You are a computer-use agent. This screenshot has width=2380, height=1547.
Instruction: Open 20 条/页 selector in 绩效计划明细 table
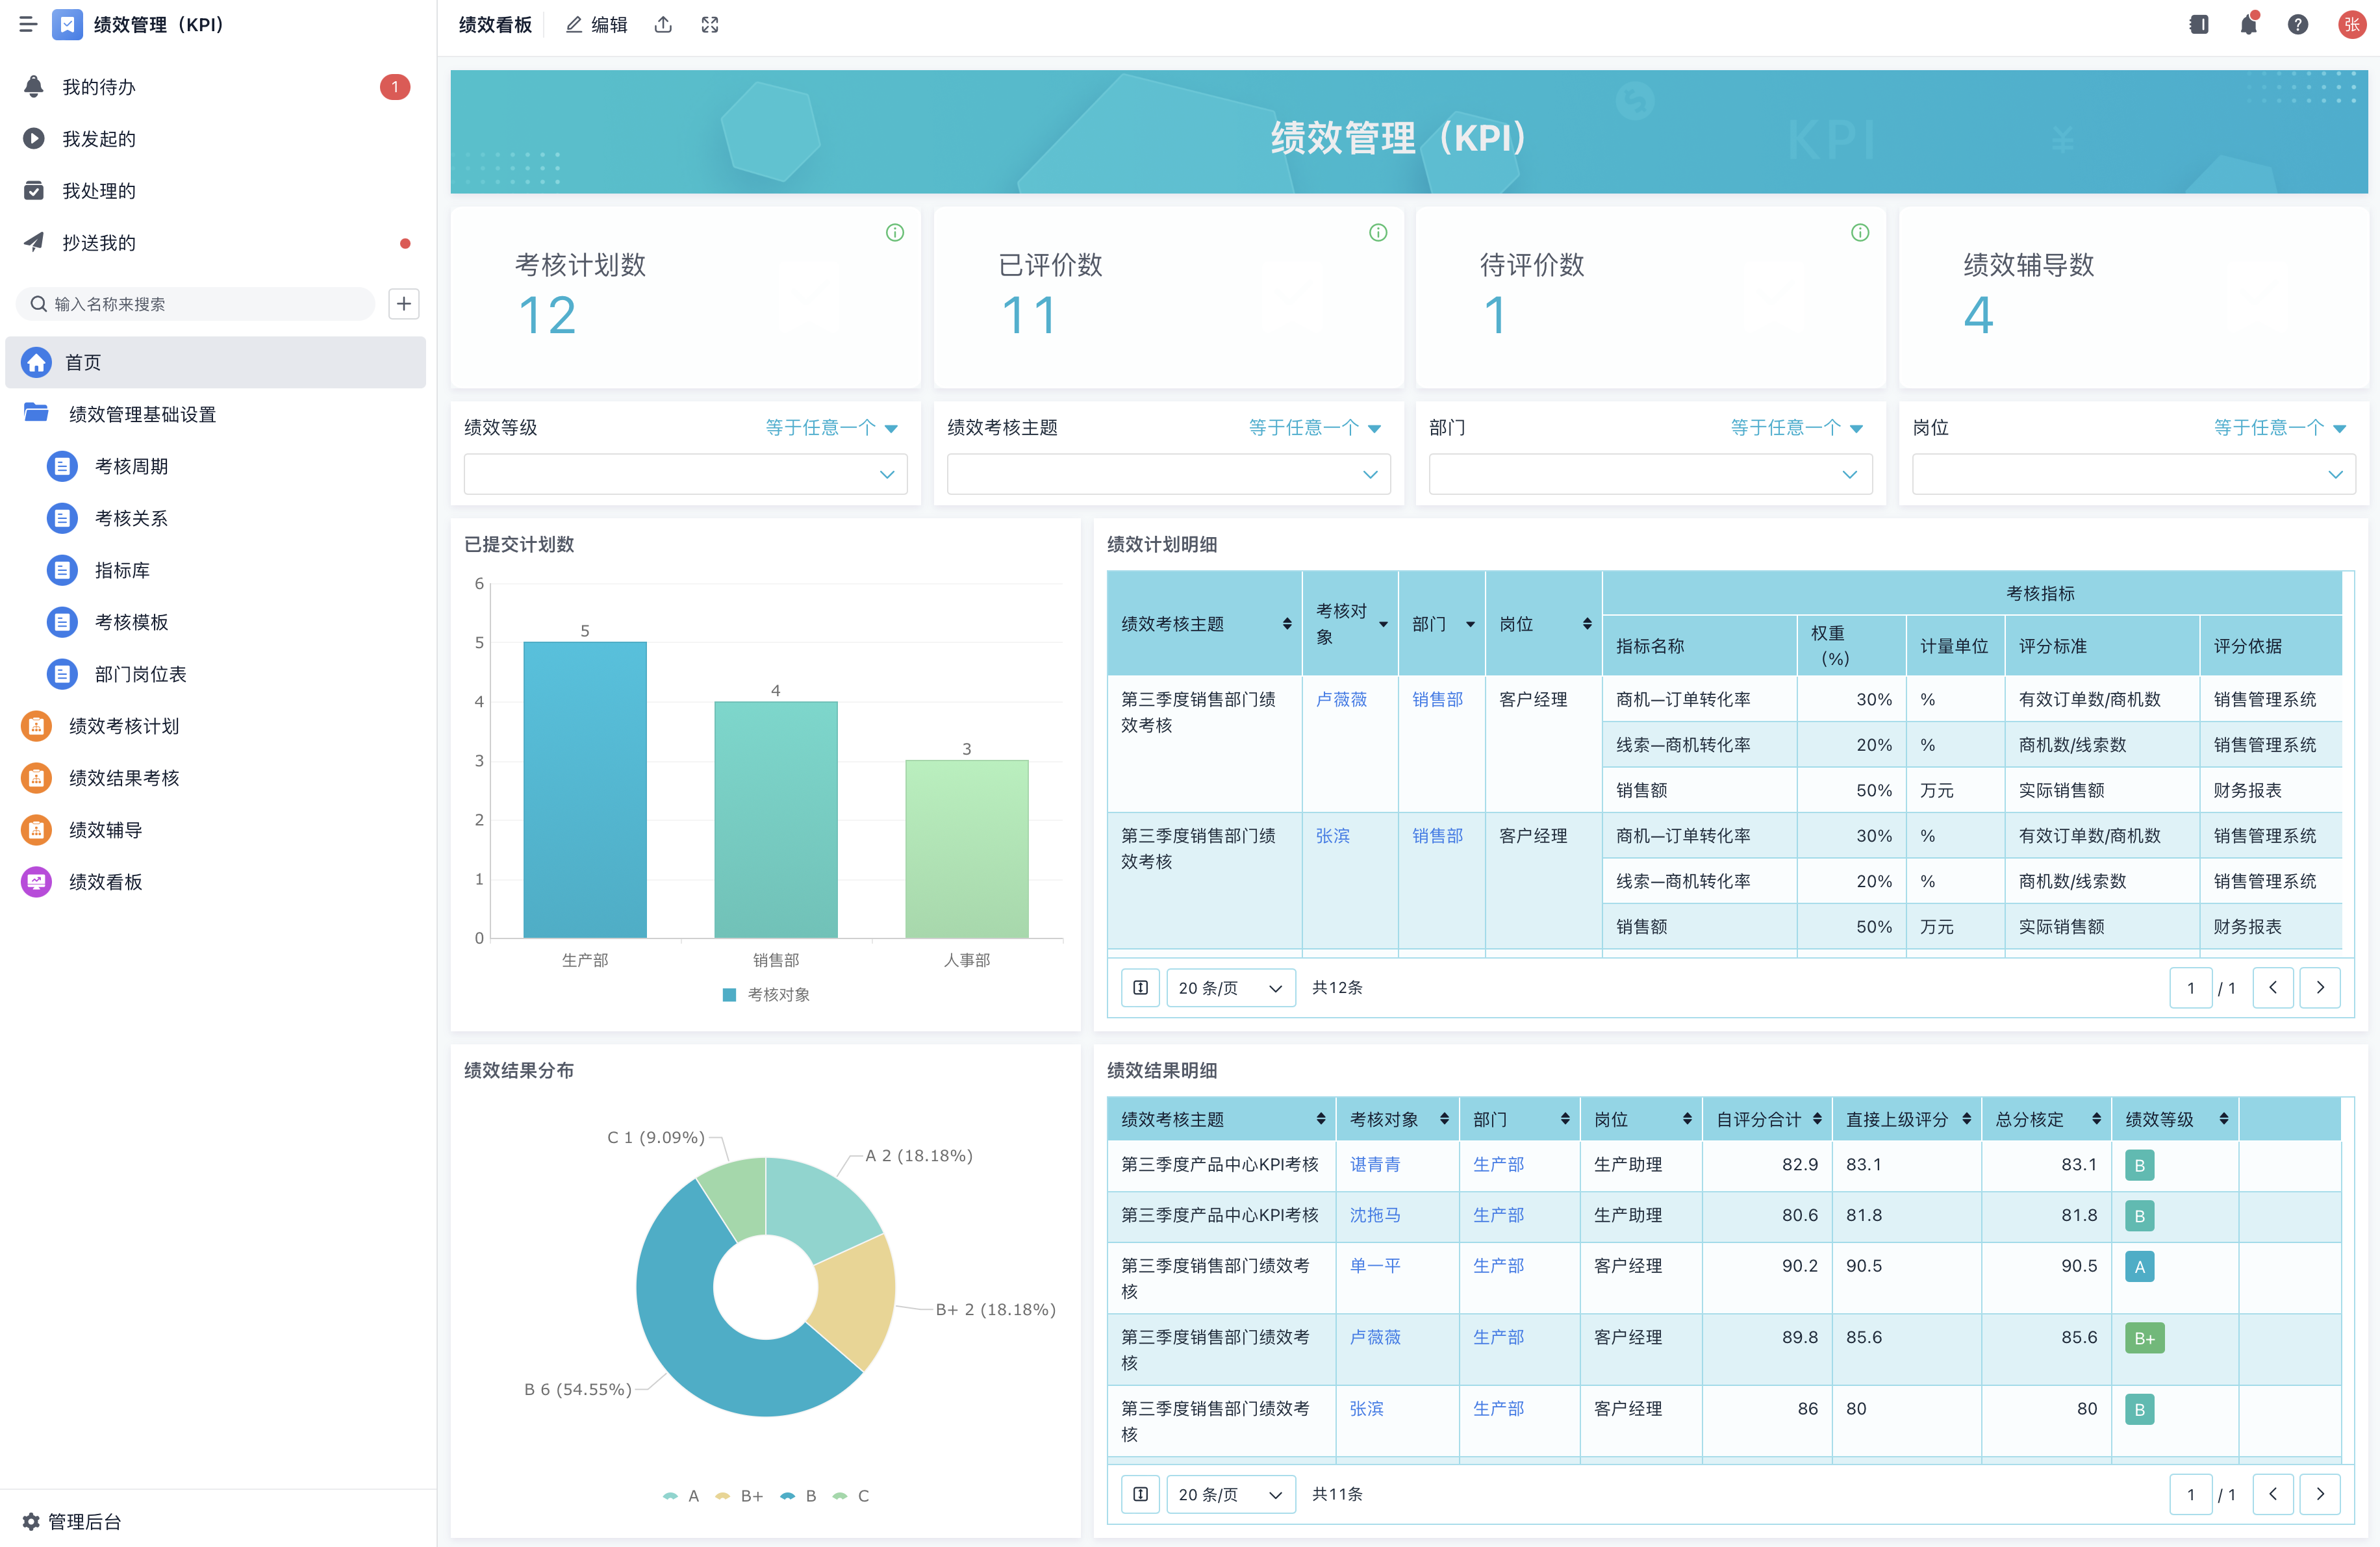[1230, 988]
